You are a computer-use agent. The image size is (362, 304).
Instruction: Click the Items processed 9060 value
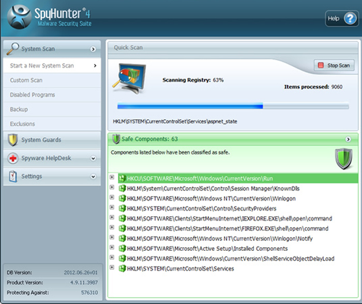(x=337, y=87)
